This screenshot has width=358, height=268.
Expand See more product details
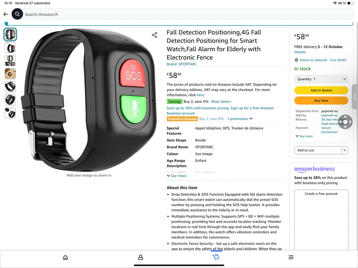(176, 176)
